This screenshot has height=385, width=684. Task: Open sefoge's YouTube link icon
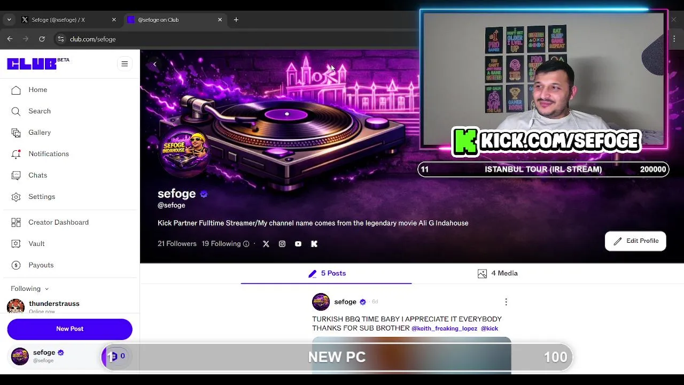pos(298,244)
